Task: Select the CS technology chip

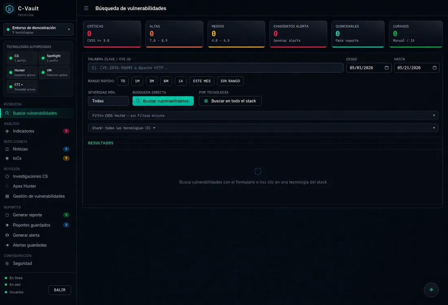Action: click(x=22, y=58)
